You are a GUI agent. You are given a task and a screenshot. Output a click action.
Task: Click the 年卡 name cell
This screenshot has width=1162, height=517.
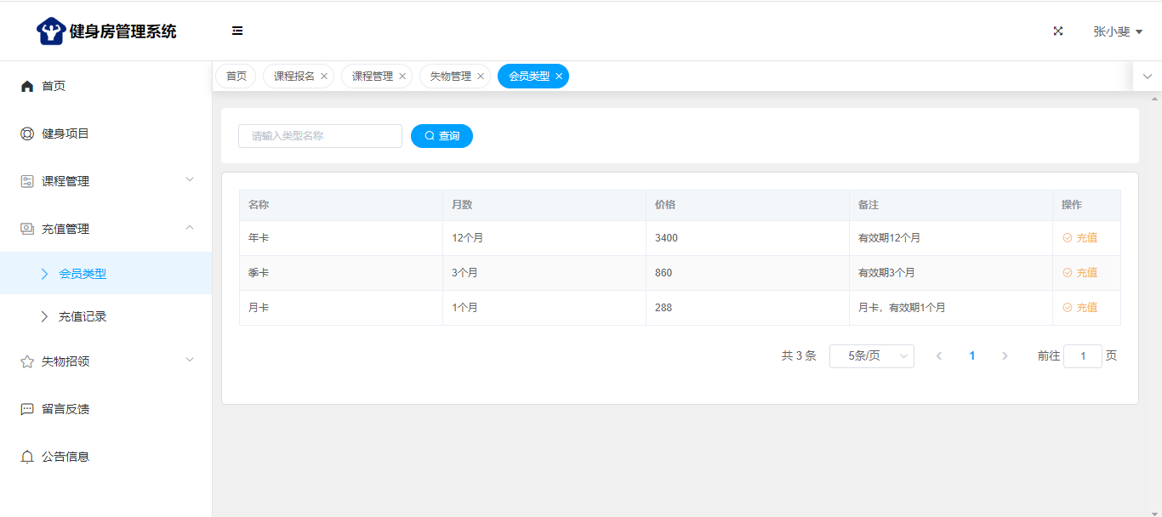[x=341, y=238]
